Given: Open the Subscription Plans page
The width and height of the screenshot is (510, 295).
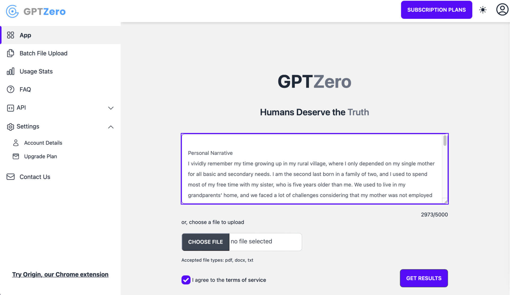Looking at the screenshot, I should 437,10.
